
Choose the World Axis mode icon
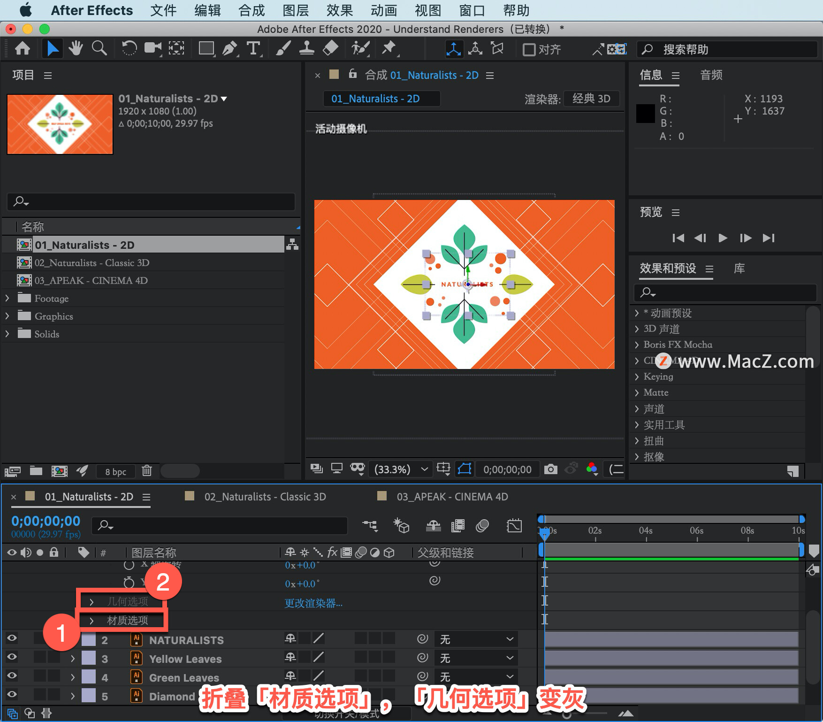[x=475, y=49]
